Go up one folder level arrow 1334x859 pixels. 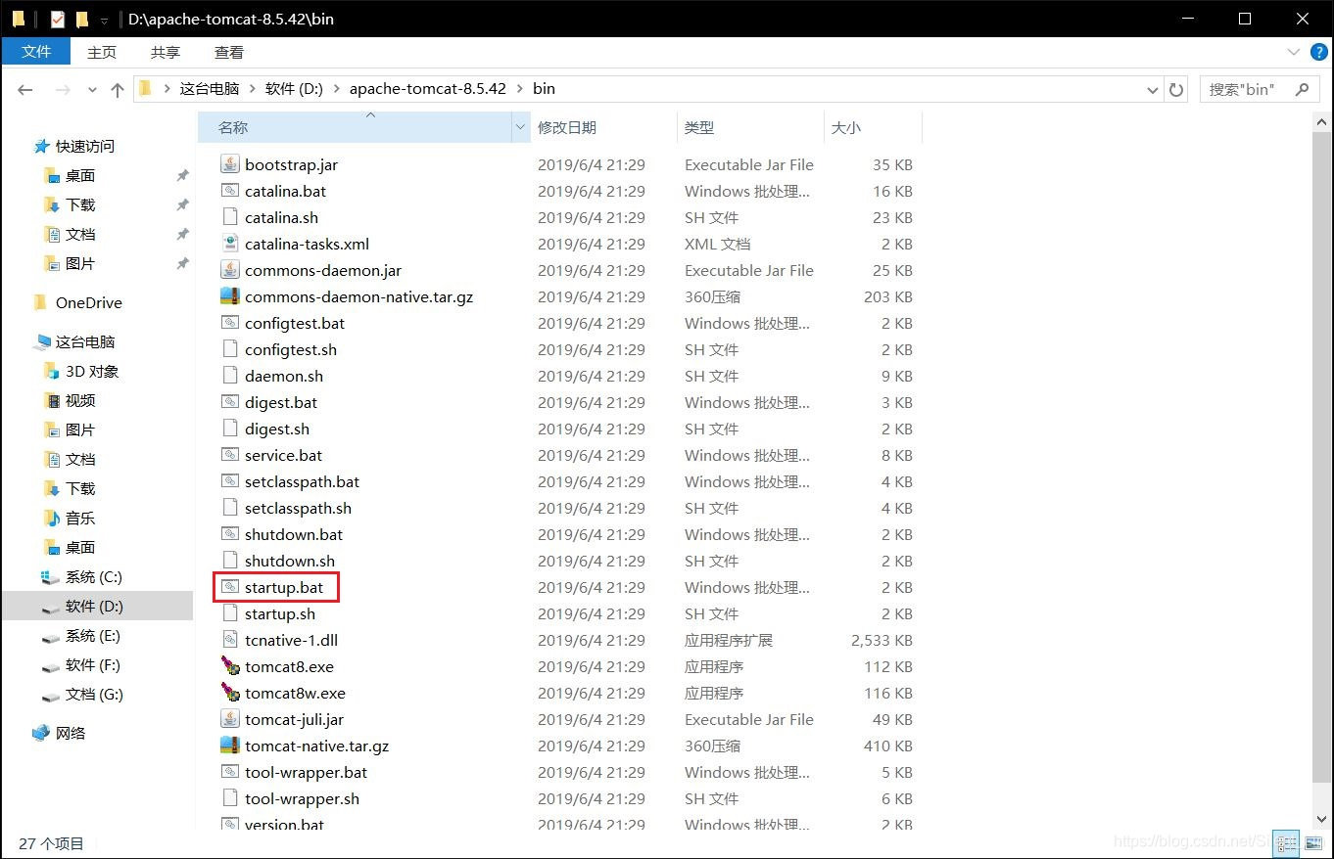tap(118, 89)
